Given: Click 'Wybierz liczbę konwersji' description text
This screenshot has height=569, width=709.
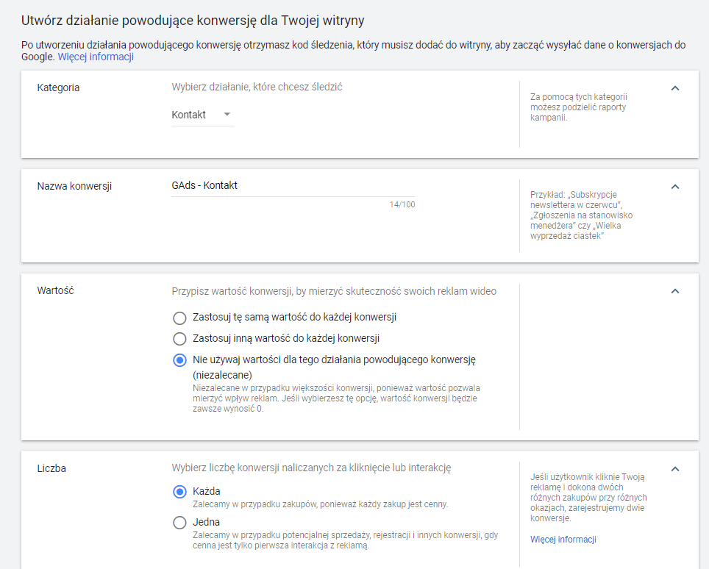Looking at the screenshot, I should [310, 468].
